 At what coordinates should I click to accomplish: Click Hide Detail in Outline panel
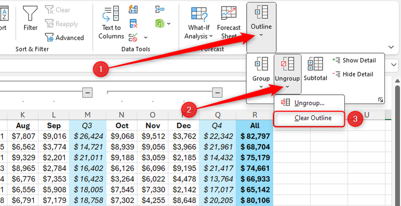(x=353, y=74)
